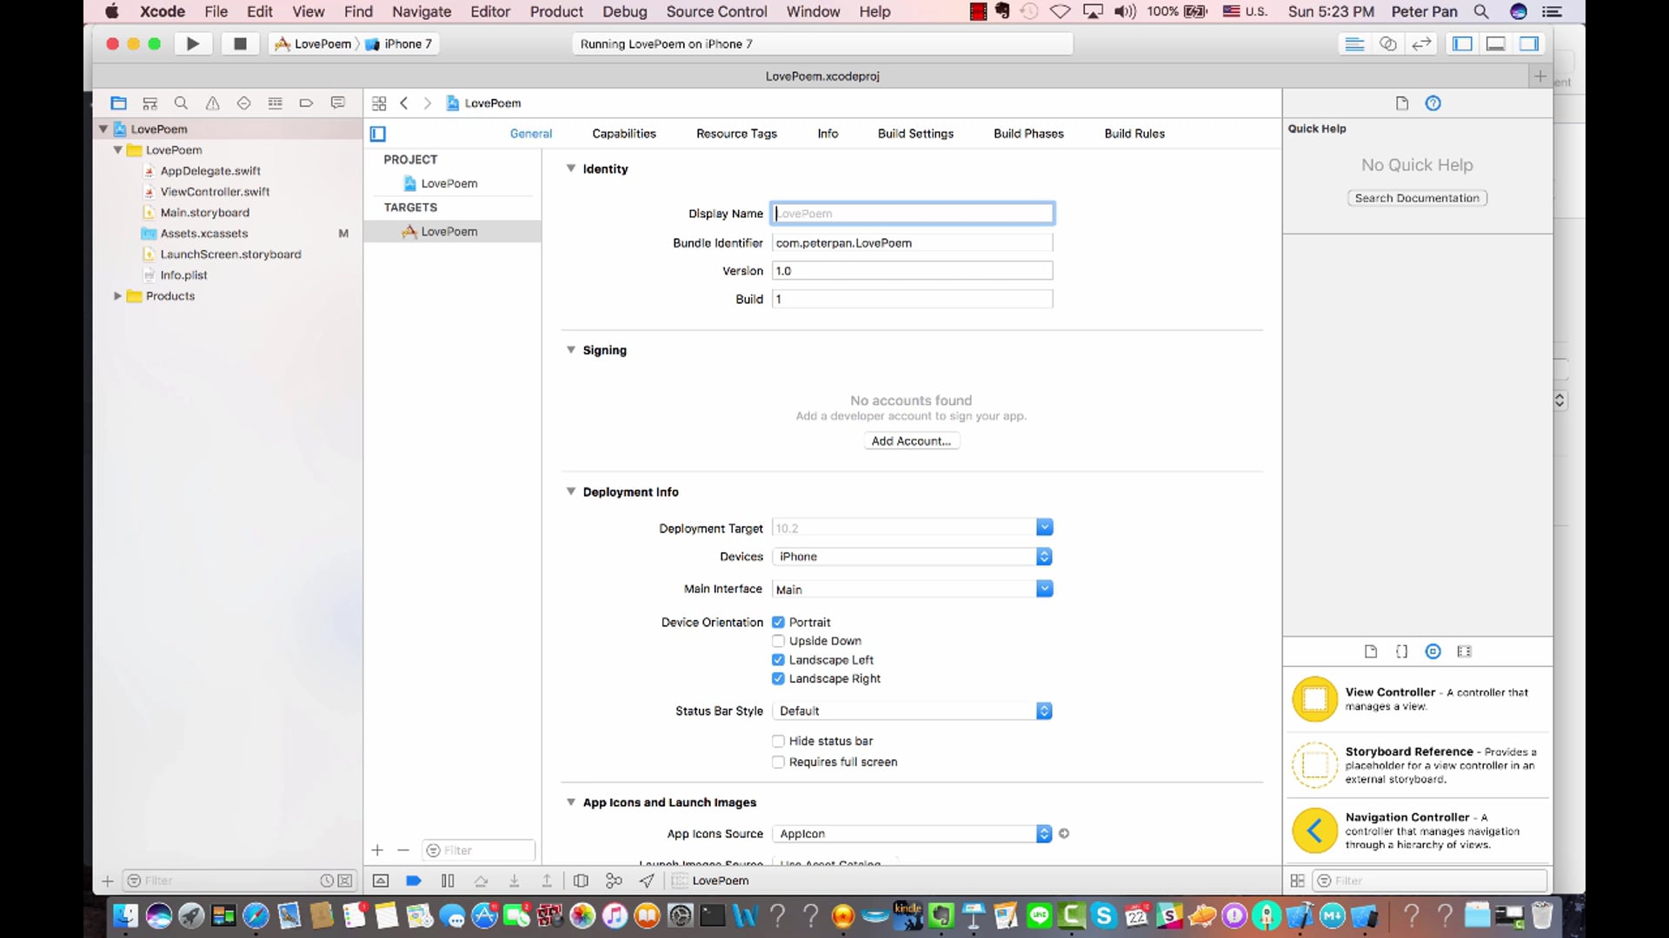This screenshot has width=1669, height=938.
Task: Click the Run (play) button
Action: (193, 43)
